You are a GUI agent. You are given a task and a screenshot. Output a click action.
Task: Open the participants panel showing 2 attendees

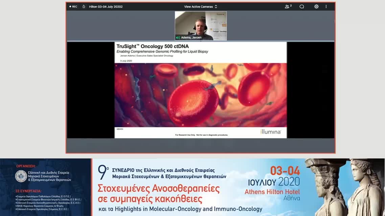(287, 6)
